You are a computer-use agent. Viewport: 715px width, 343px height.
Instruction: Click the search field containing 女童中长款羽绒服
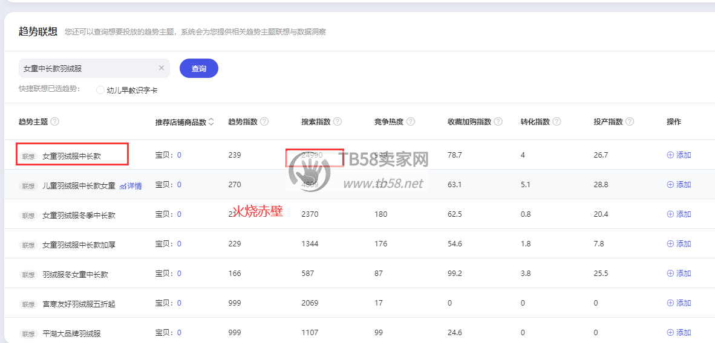pyautogui.click(x=94, y=68)
